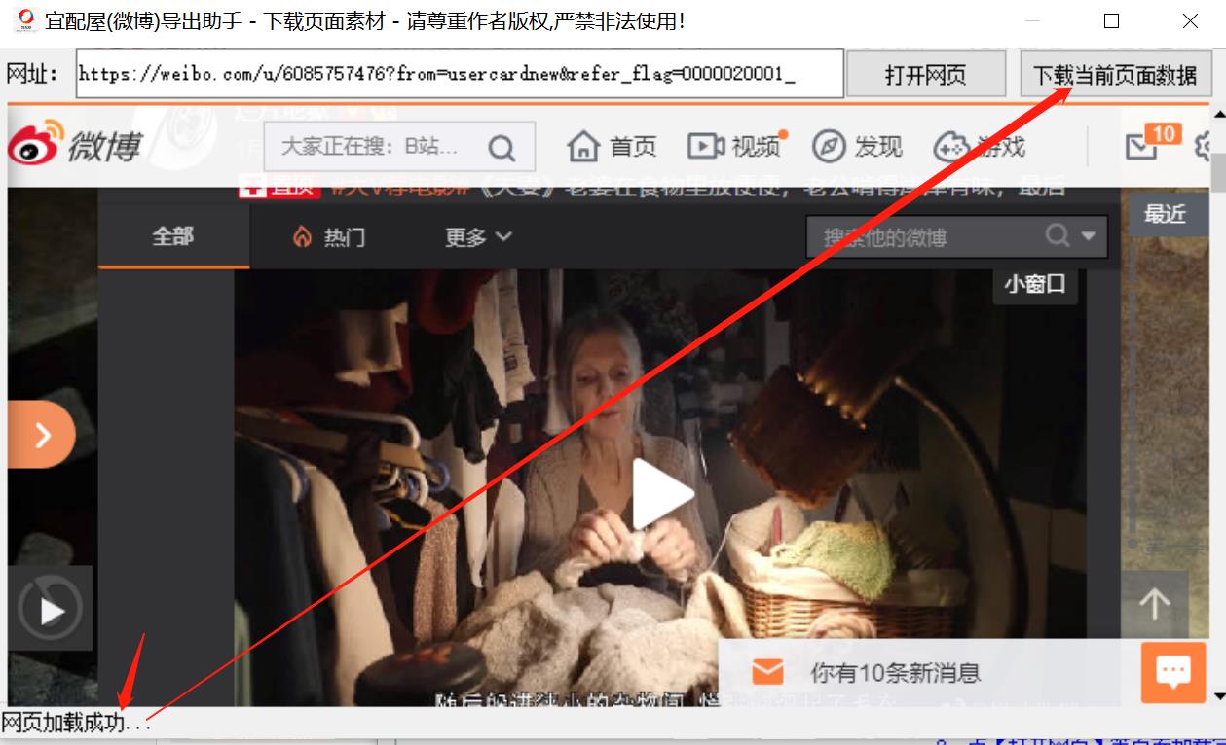Expand the 更多 dropdown tab
Screen dimensions: 1226x745
478,236
